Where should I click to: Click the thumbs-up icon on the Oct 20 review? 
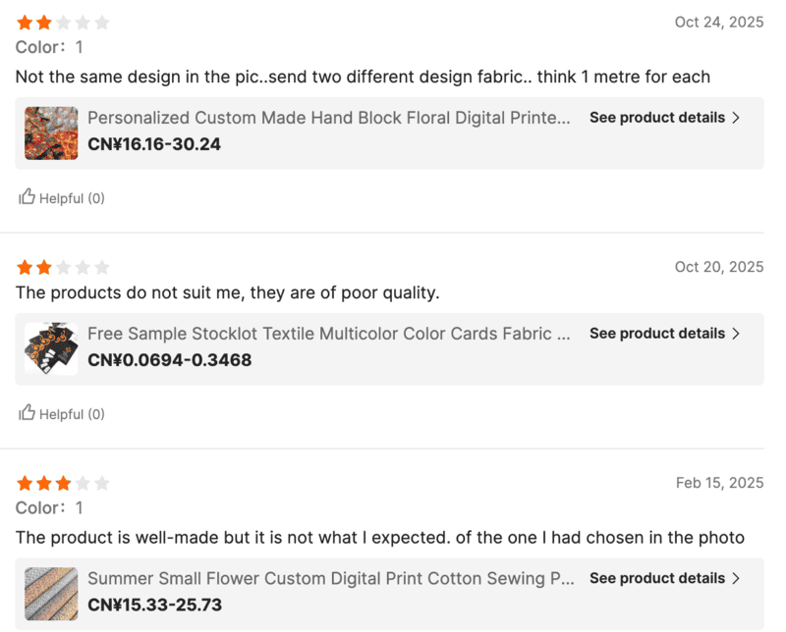coord(26,413)
